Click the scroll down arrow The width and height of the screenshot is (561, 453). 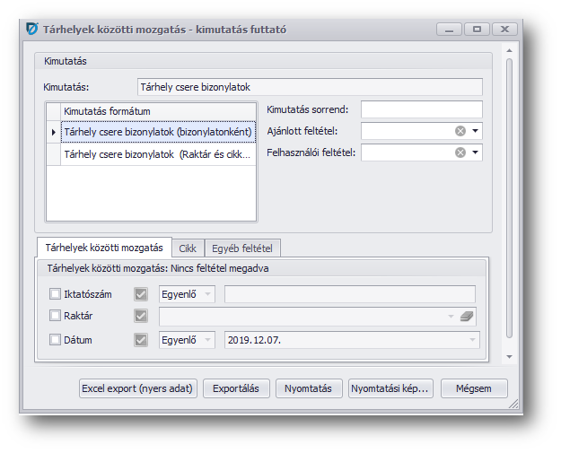click(x=510, y=357)
